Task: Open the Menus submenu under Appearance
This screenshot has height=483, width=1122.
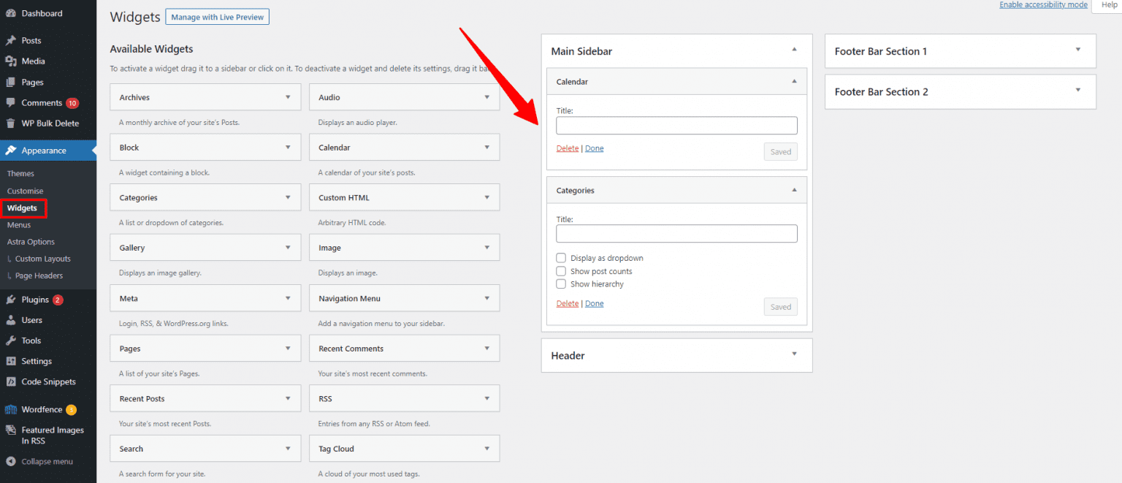Action: click(18, 224)
